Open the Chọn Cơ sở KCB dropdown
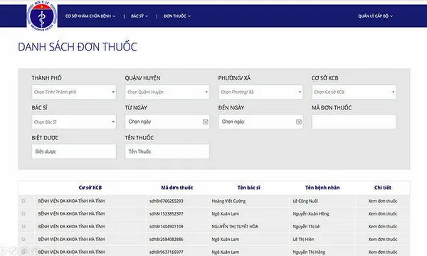Screen dimensions: 427x256 pos(354,92)
